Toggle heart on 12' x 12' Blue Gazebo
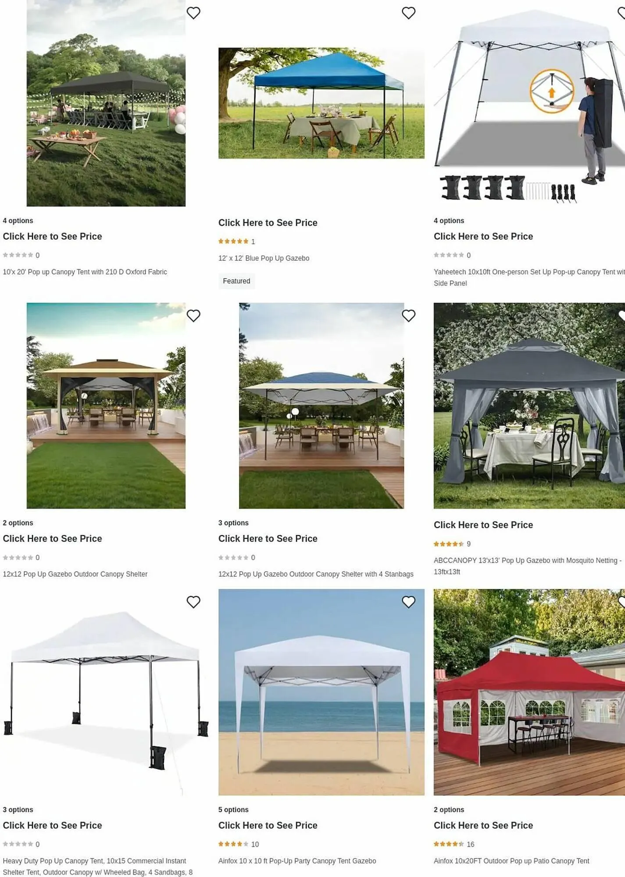625x877 pixels. coord(408,13)
